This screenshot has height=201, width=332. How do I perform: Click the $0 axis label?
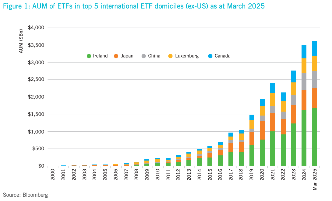(x=41, y=166)
